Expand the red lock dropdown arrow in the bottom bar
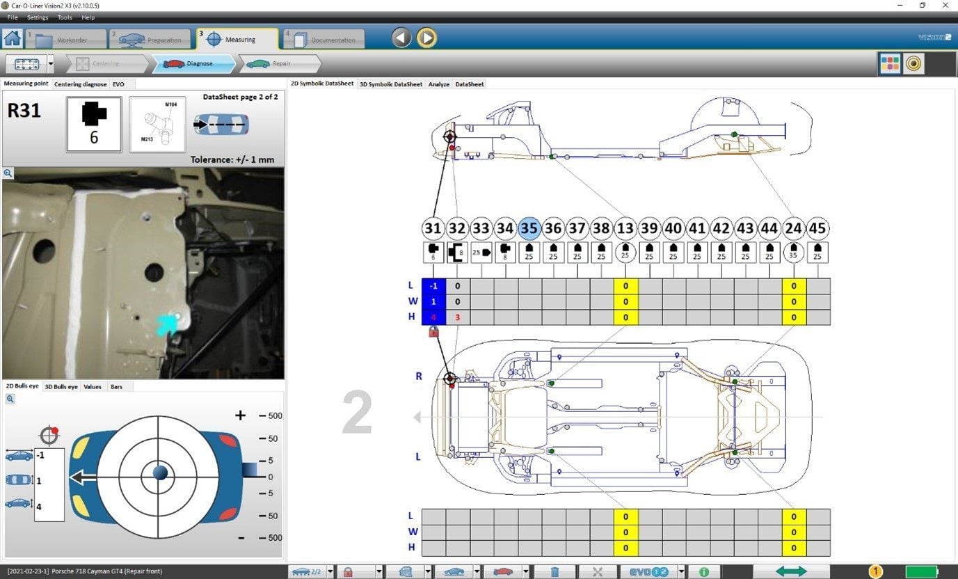 [379, 571]
